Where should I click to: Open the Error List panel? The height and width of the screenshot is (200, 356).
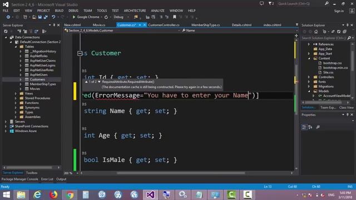click(x=47, y=179)
